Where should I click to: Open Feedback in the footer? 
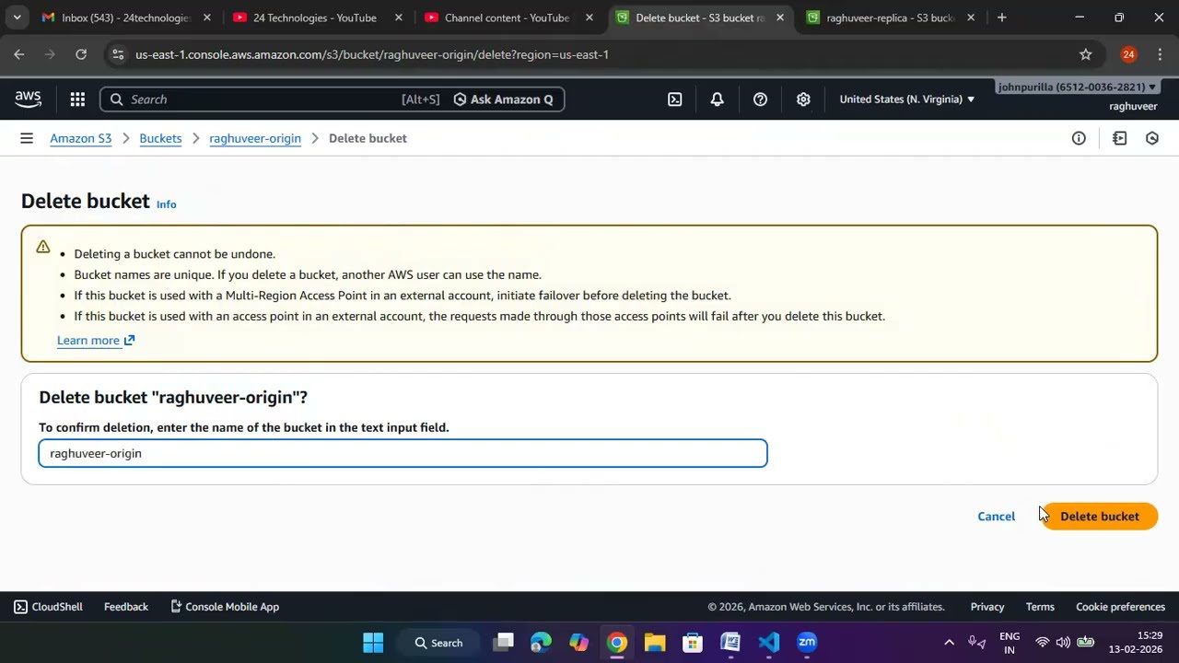pos(126,607)
